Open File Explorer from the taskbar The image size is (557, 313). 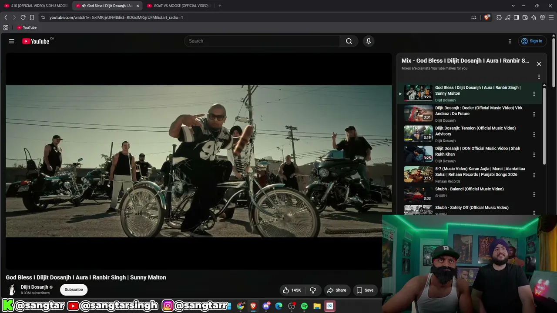coord(317,306)
